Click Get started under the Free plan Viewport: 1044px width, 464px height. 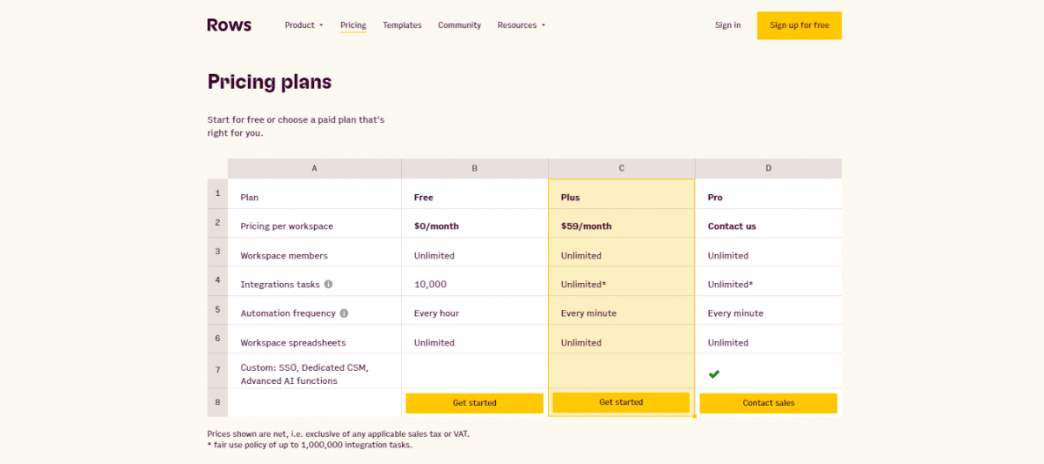(x=474, y=403)
